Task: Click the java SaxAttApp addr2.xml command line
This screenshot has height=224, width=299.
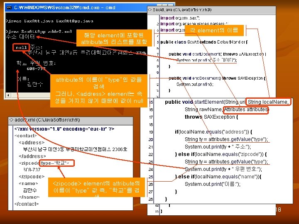Action: point(39,32)
